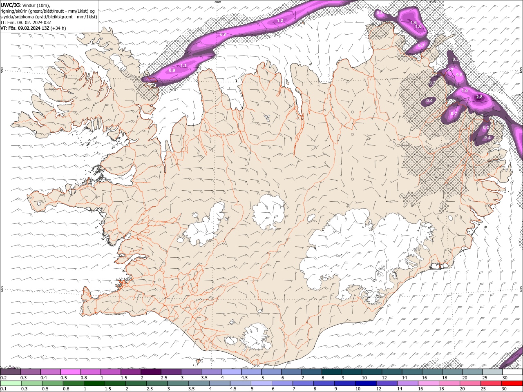The width and height of the screenshot is (523, 392).
Task: Click the Hofsjökull glacier in central Iceland
Action: tap(268, 212)
